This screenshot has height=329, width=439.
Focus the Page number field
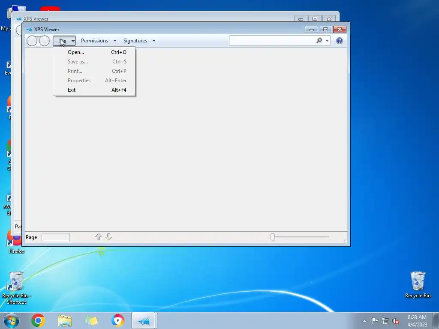click(x=56, y=237)
